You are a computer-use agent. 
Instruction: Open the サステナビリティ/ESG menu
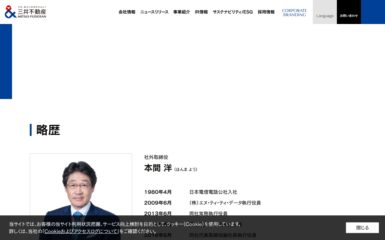pyautogui.click(x=233, y=12)
